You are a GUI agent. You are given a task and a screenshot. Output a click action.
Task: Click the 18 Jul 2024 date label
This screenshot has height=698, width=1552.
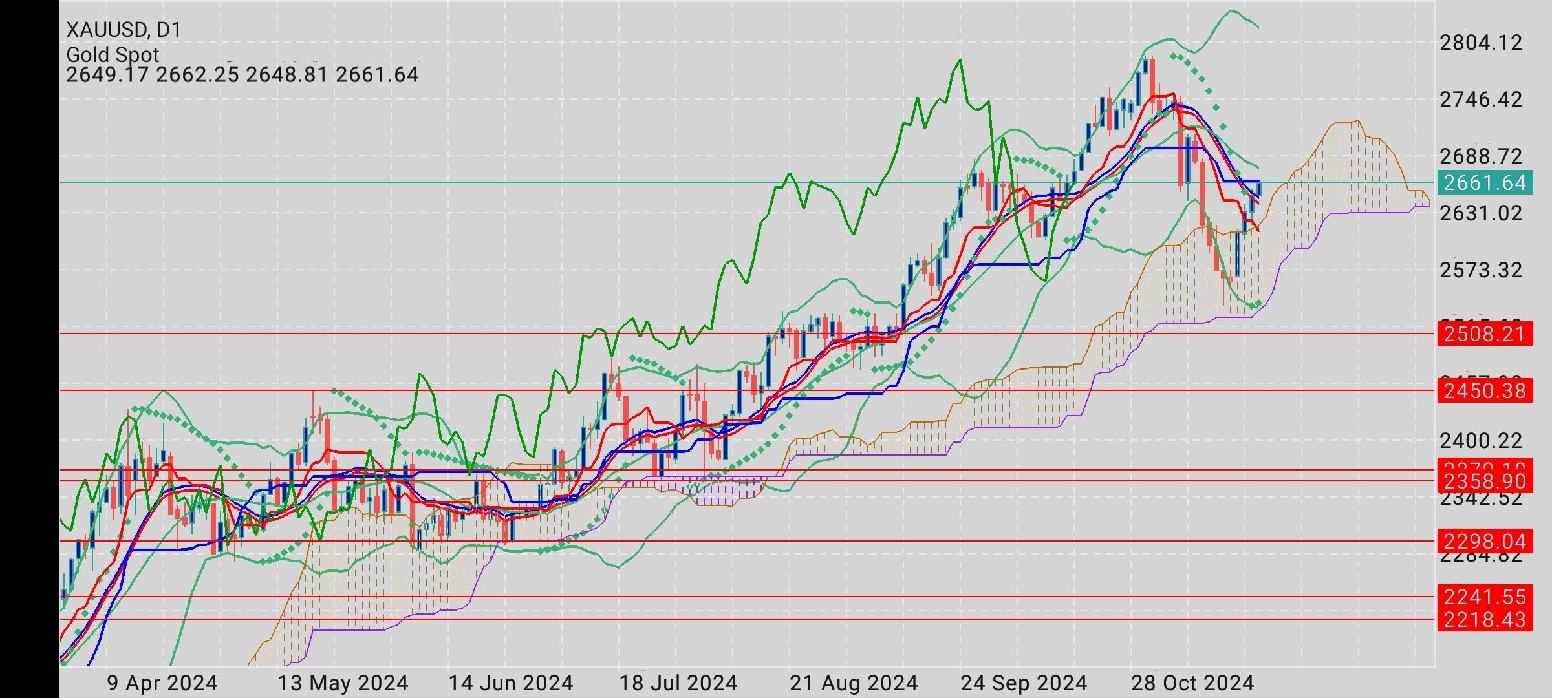[678, 683]
